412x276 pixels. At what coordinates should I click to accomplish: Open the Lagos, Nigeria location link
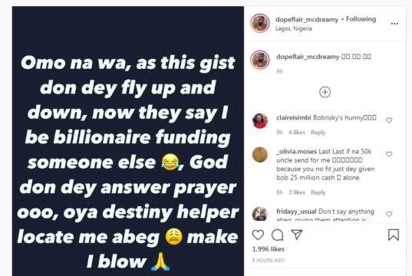coord(294,28)
